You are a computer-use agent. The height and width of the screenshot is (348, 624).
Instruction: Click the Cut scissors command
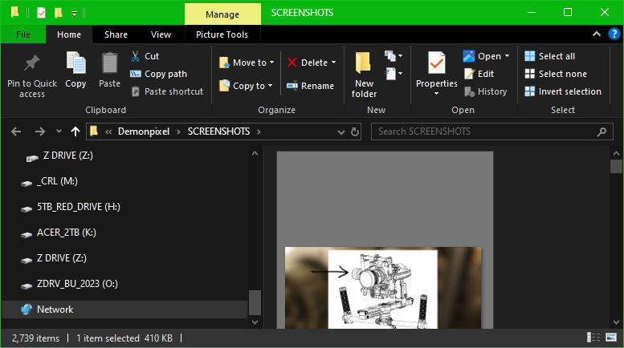(x=145, y=56)
